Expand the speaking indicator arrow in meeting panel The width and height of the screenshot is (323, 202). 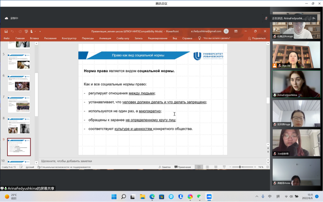click(314, 18)
